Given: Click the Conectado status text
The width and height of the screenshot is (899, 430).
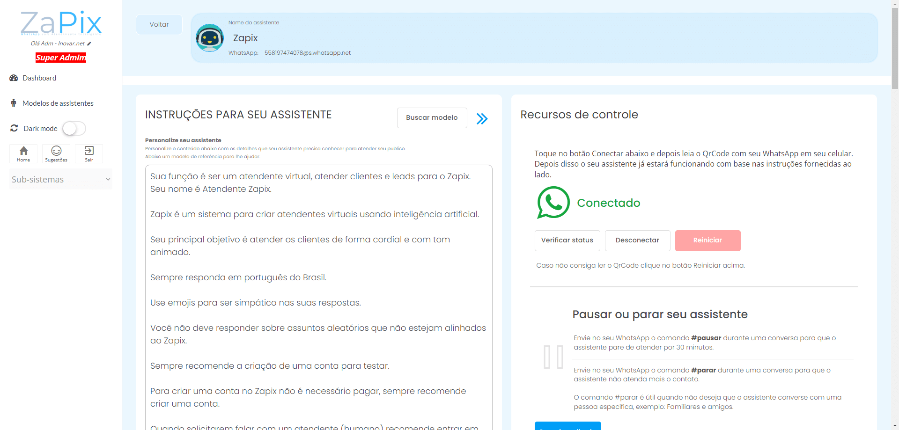Looking at the screenshot, I should (608, 203).
